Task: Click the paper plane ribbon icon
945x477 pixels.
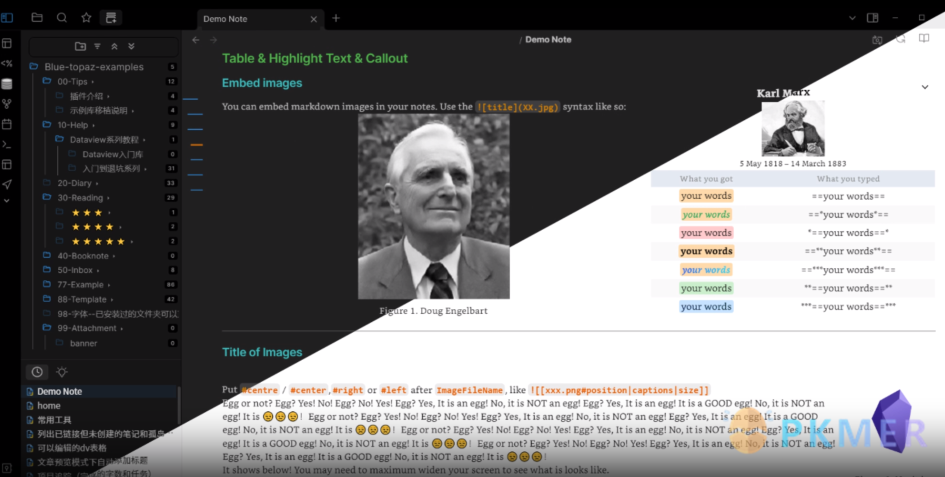Action: point(7,184)
